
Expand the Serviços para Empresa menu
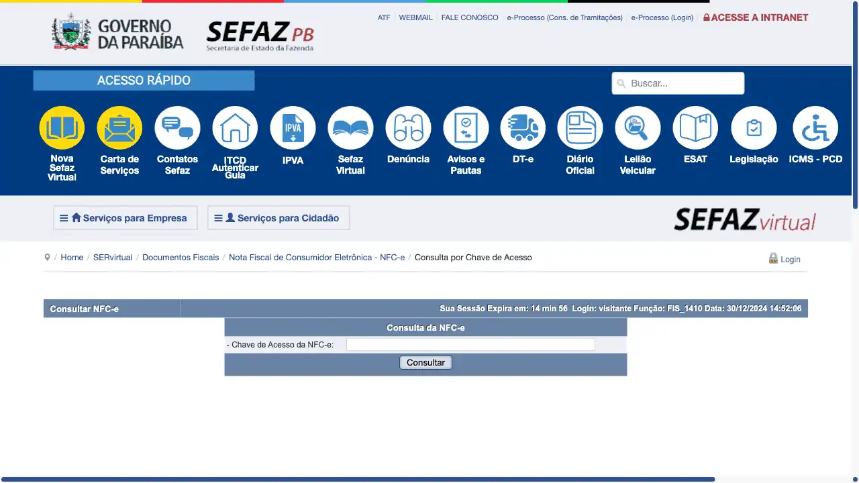(125, 218)
